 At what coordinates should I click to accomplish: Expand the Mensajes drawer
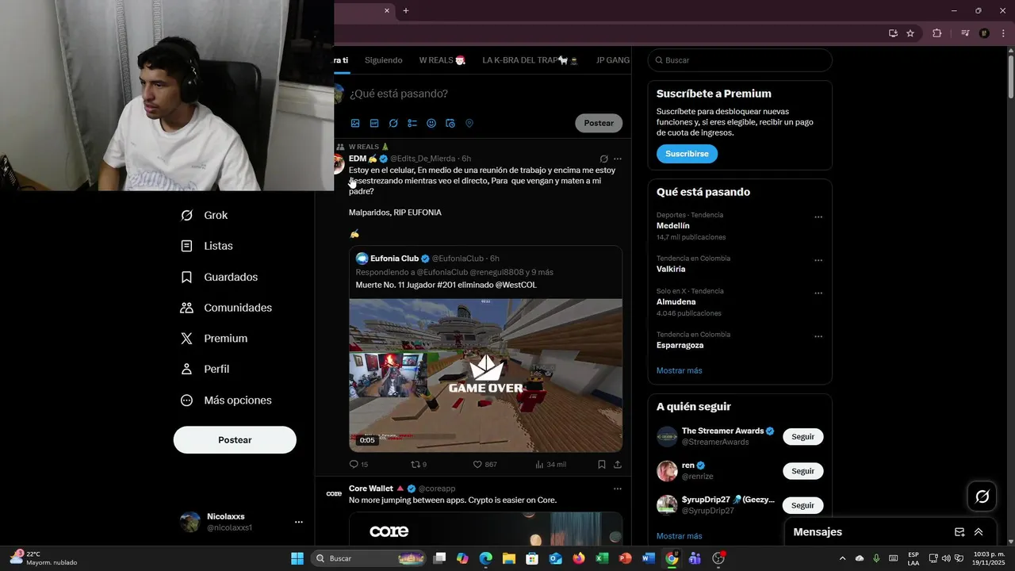pyautogui.click(x=979, y=532)
